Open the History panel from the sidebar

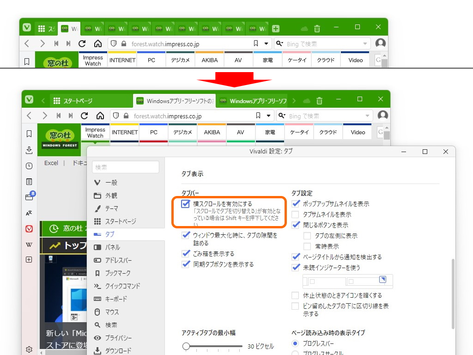pos(29,165)
